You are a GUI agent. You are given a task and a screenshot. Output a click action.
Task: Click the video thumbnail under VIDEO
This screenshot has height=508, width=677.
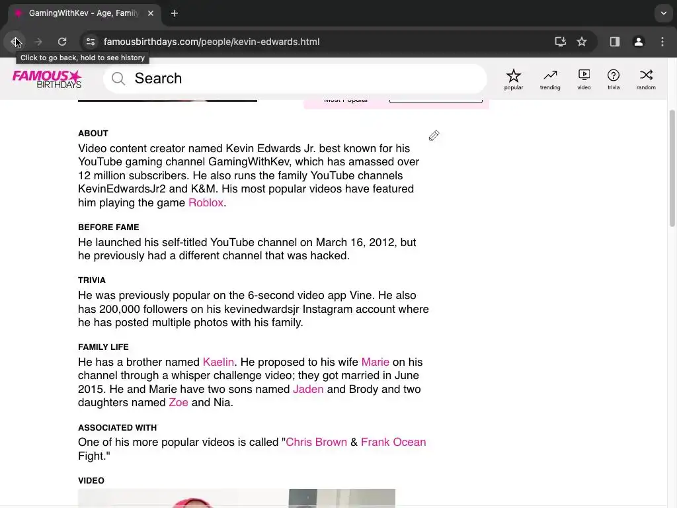[237, 498]
